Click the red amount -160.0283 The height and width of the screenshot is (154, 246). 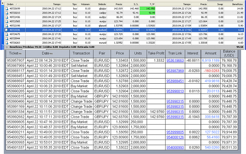[211, 71]
